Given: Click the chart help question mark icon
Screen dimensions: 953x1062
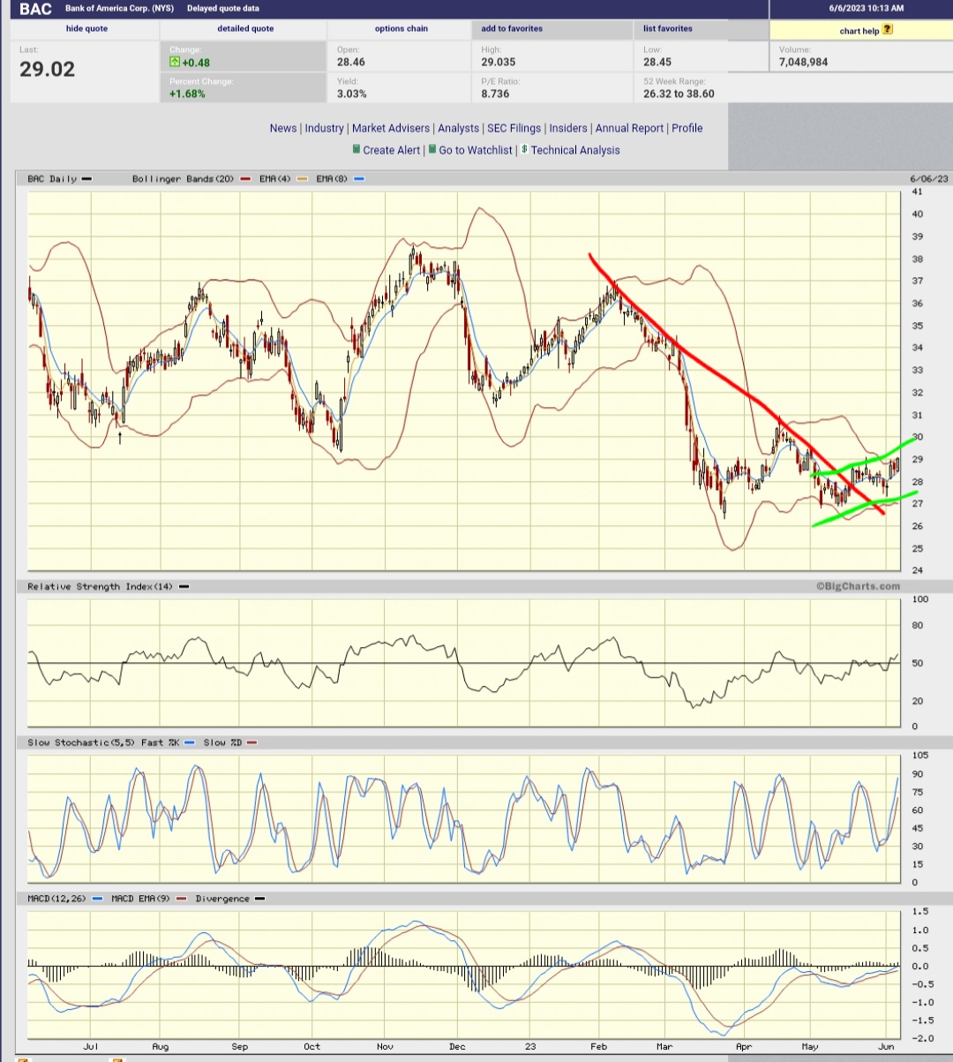Looking at the screenshot, I should pyautogui.click(x=888, y=29).
